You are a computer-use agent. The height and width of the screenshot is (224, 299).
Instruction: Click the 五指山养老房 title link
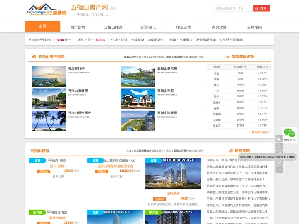(x=167, y=68)
